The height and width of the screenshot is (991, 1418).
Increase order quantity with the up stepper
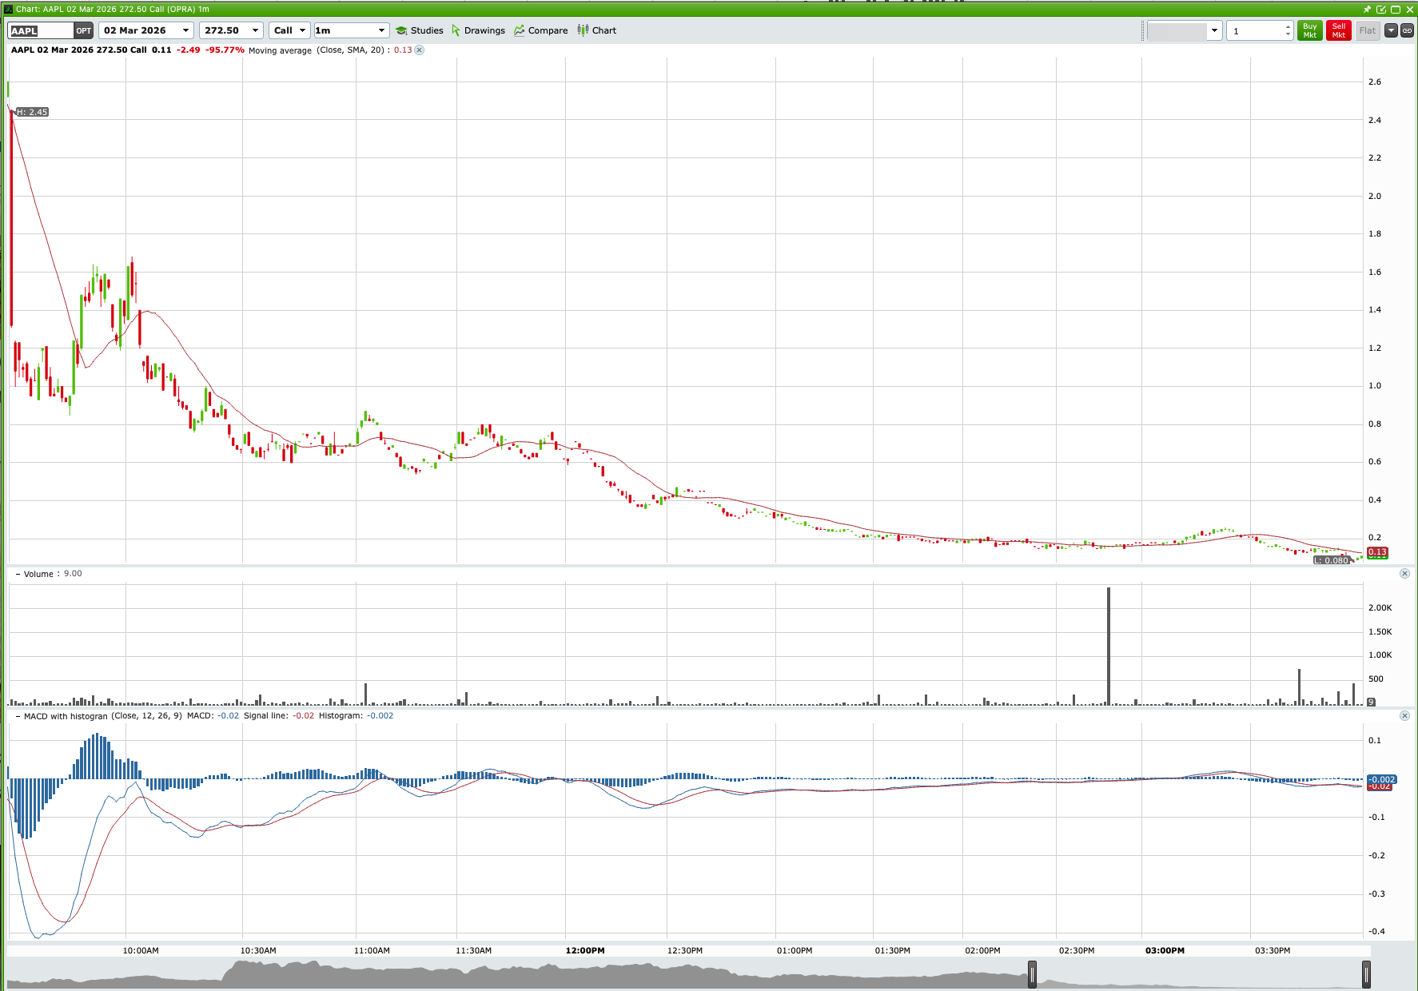click(1288, 26)
